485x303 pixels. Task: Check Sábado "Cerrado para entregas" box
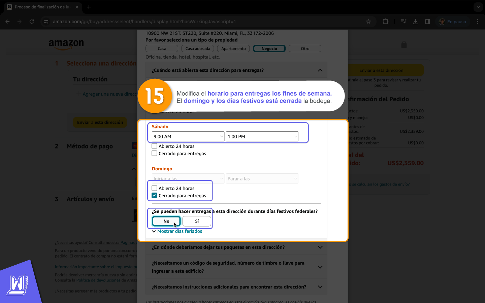(154, 154)
